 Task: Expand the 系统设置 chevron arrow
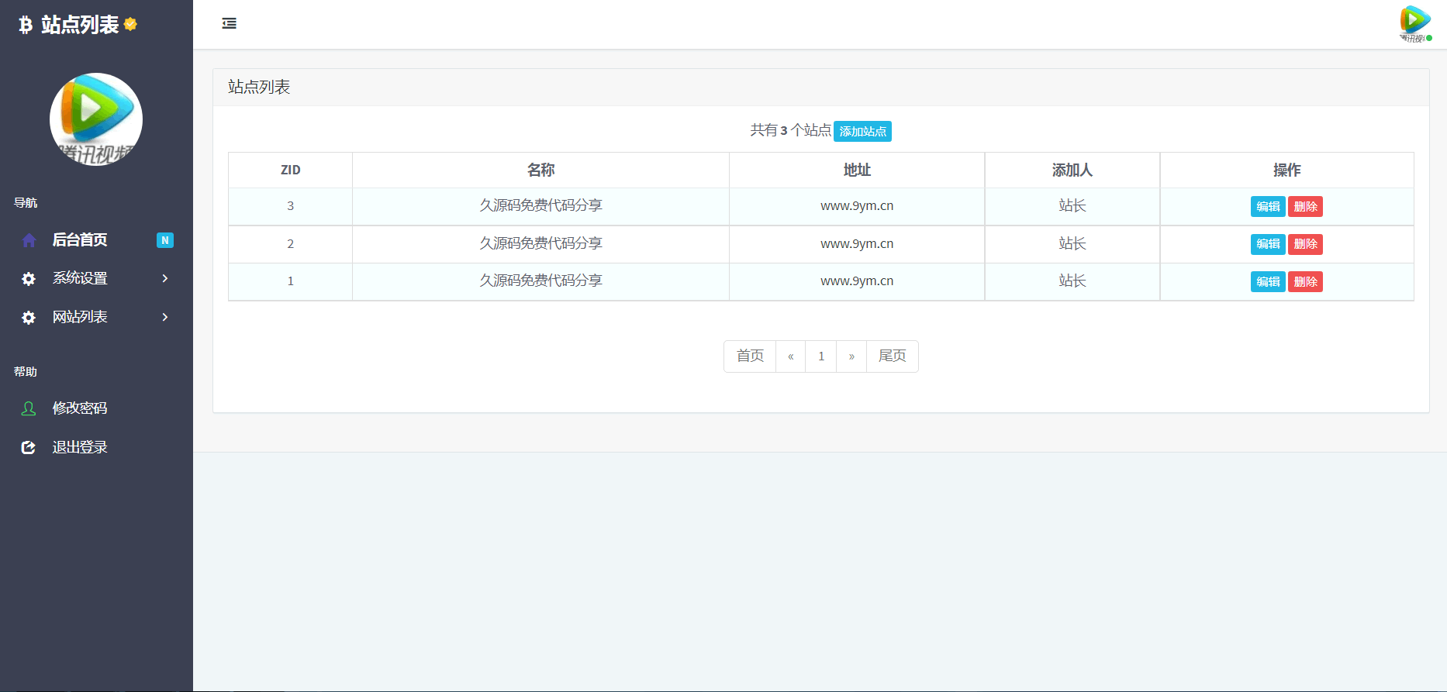click(x=165, y=278)
